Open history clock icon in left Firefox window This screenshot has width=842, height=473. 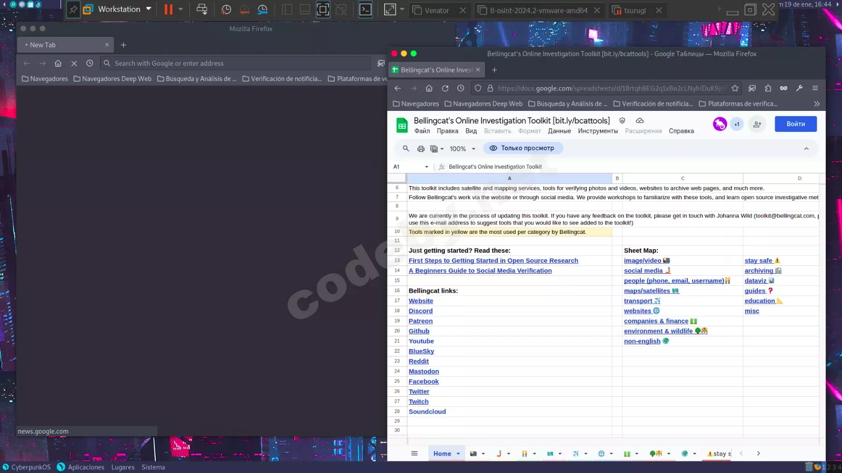[90, 63]
